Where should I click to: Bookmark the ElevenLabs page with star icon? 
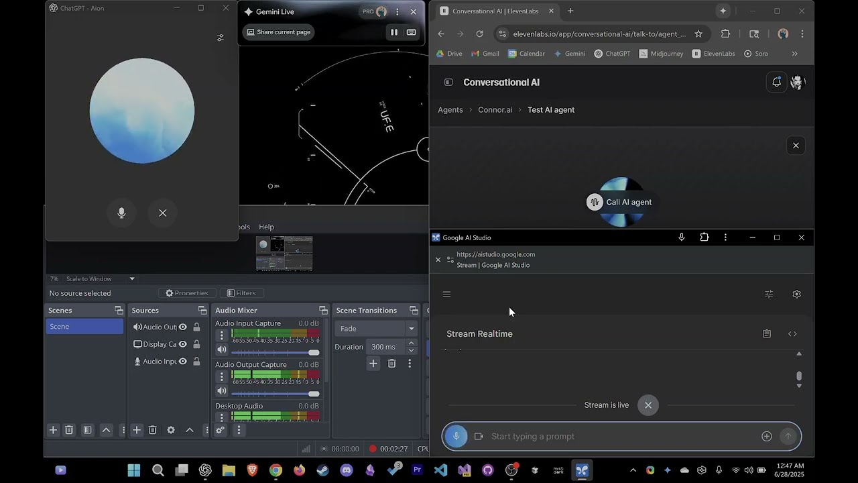coord(698,34)
